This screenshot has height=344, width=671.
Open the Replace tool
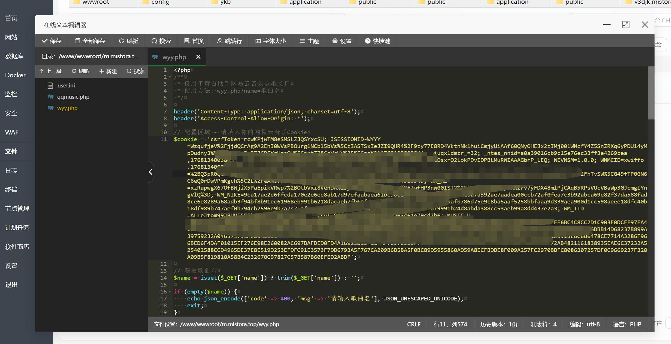pos(194,41)
